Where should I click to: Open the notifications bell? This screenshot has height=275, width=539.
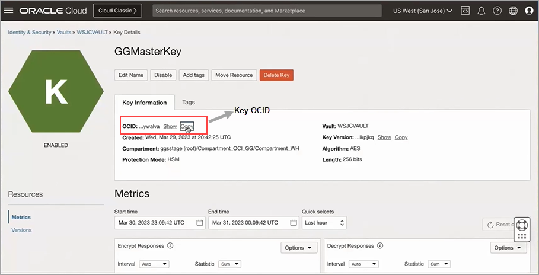pyautogui.click(x=481, y=11)
